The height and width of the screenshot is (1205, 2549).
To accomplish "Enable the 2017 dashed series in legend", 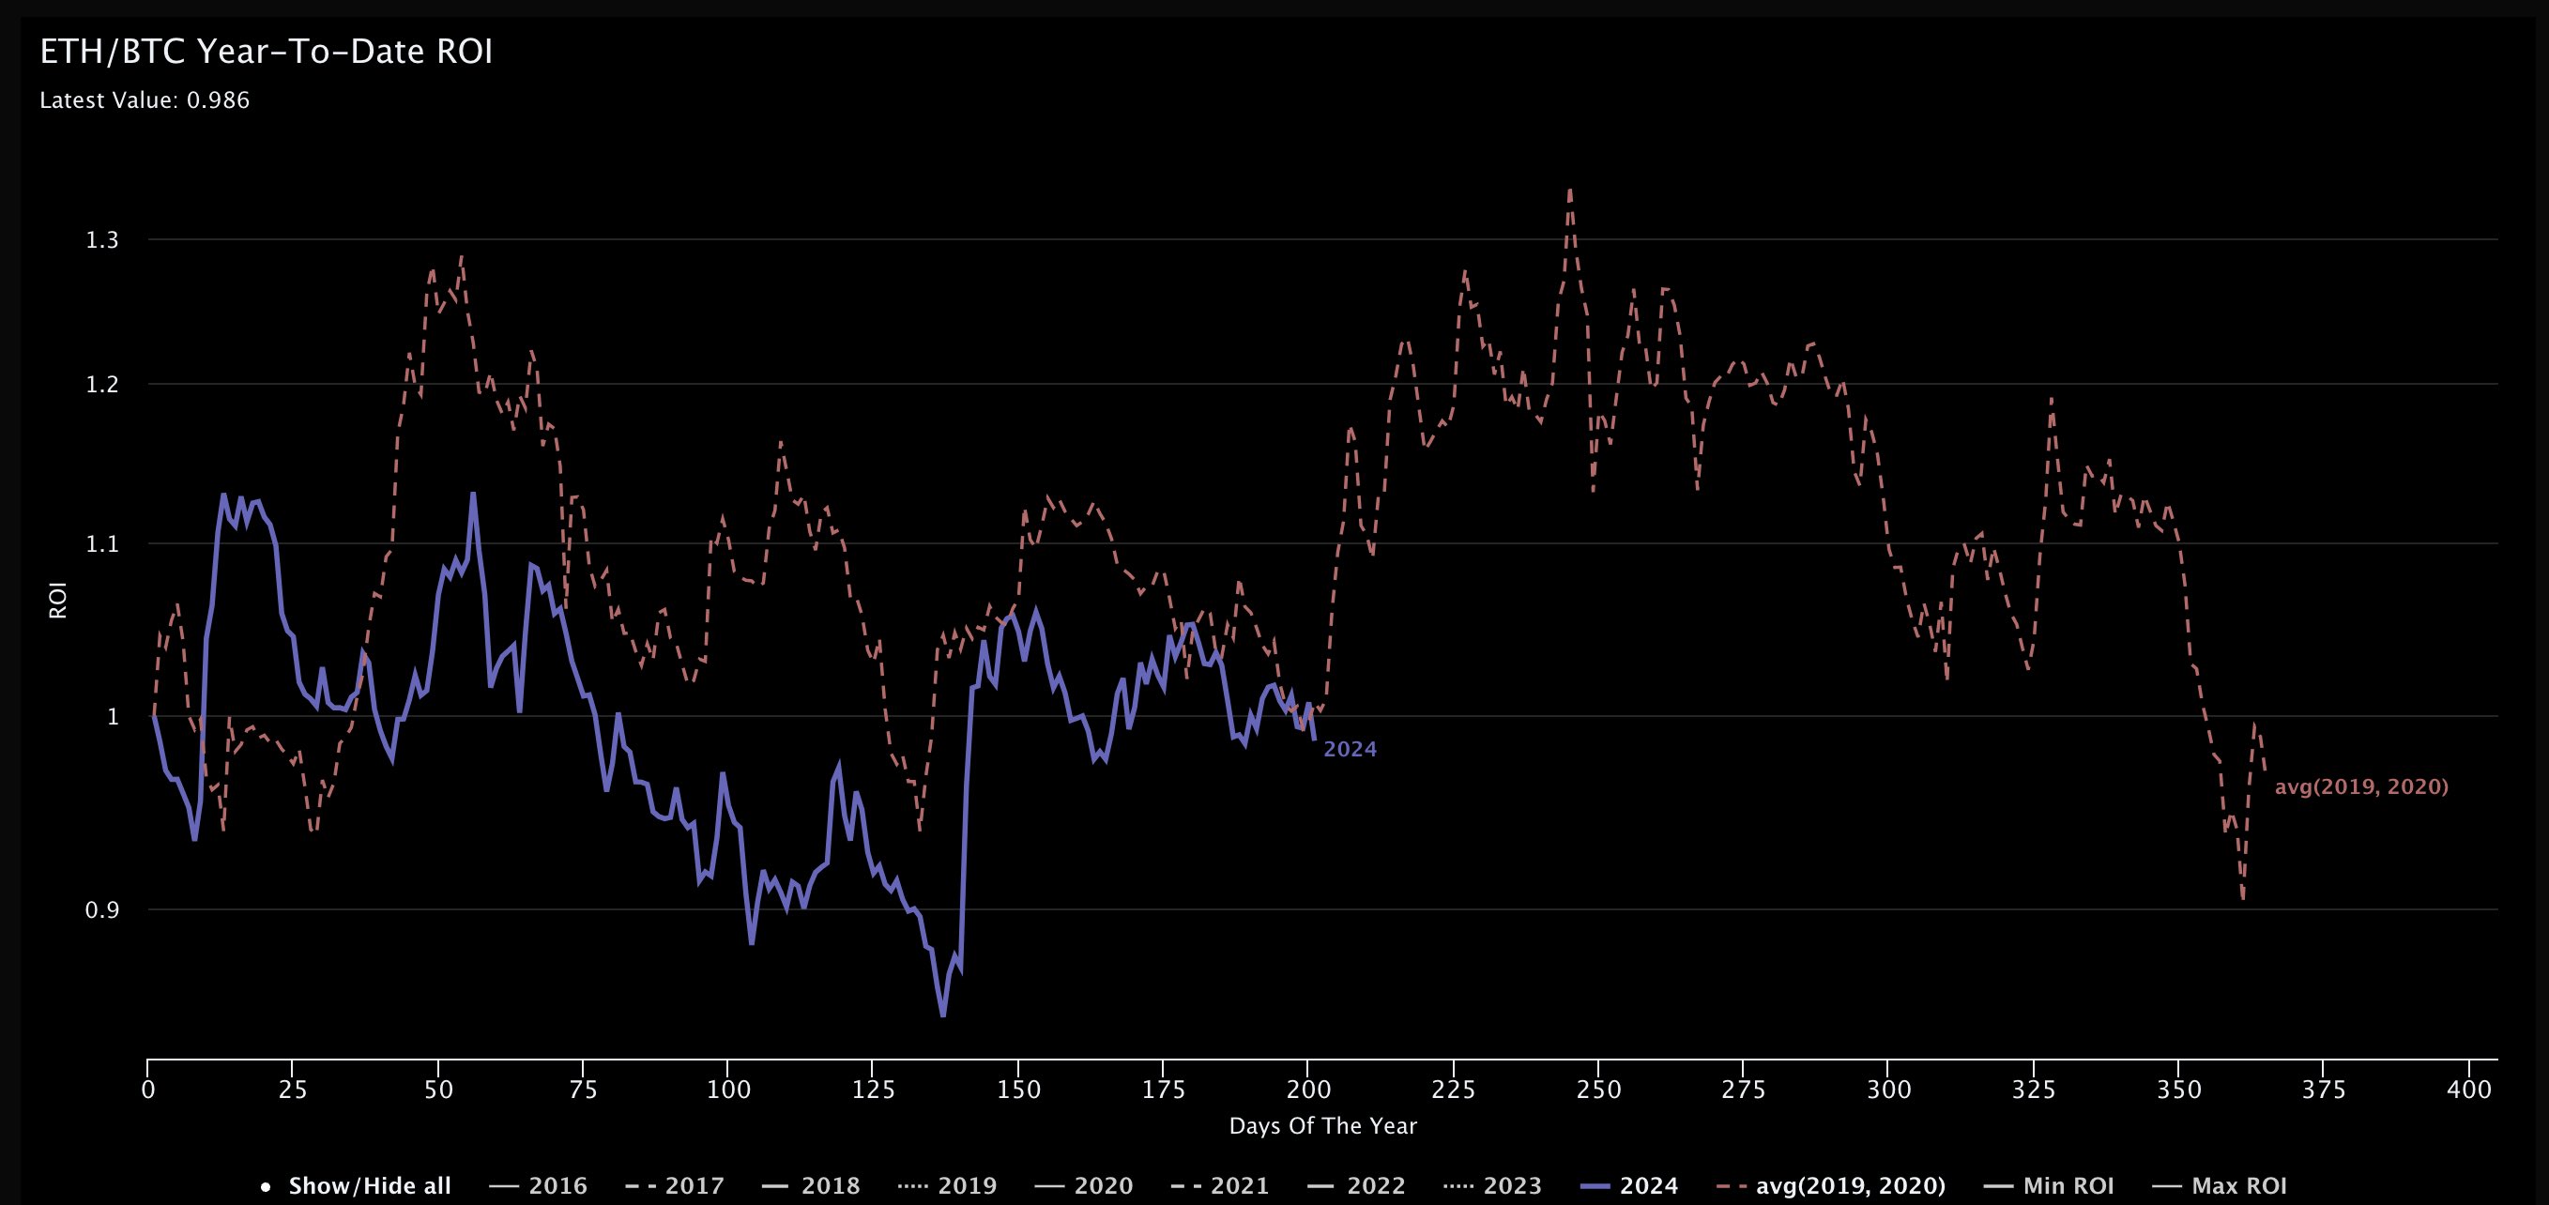I will pos(694,1185).
